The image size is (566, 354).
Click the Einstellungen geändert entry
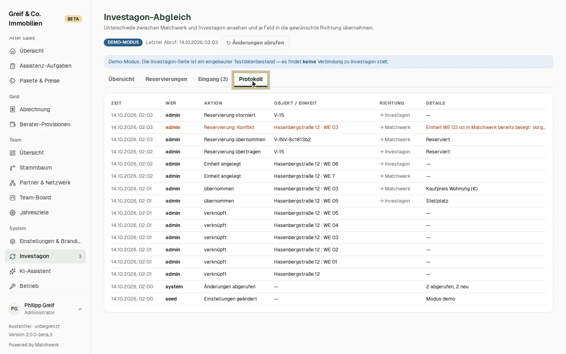point(230,299)
